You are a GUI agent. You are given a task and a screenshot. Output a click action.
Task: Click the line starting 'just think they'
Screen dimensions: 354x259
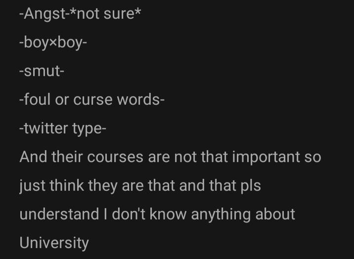(140, 186)
